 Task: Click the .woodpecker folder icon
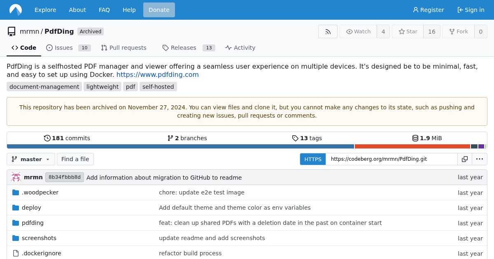pyautogui.click(x=16, y=192)
